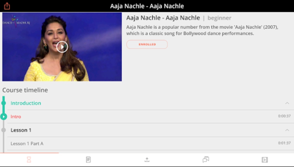Click the 'beginner' level label
The height and width of the screenshot is (167, 294).
click(219, 18)
